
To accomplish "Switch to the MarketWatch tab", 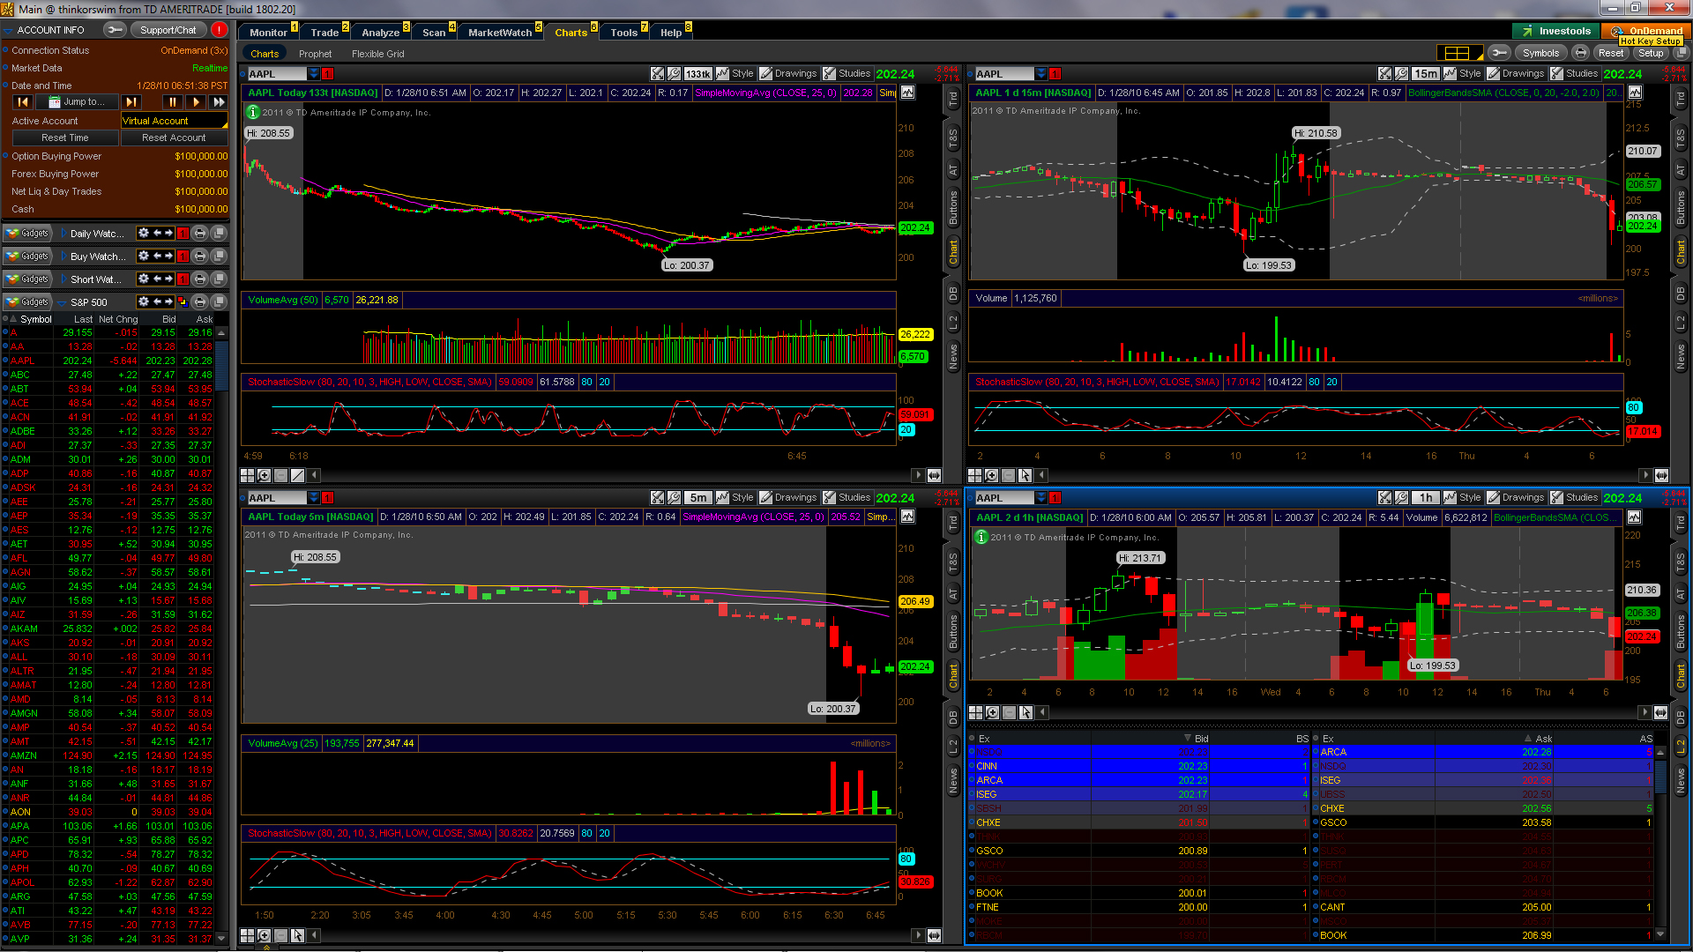I will [500, 33].
